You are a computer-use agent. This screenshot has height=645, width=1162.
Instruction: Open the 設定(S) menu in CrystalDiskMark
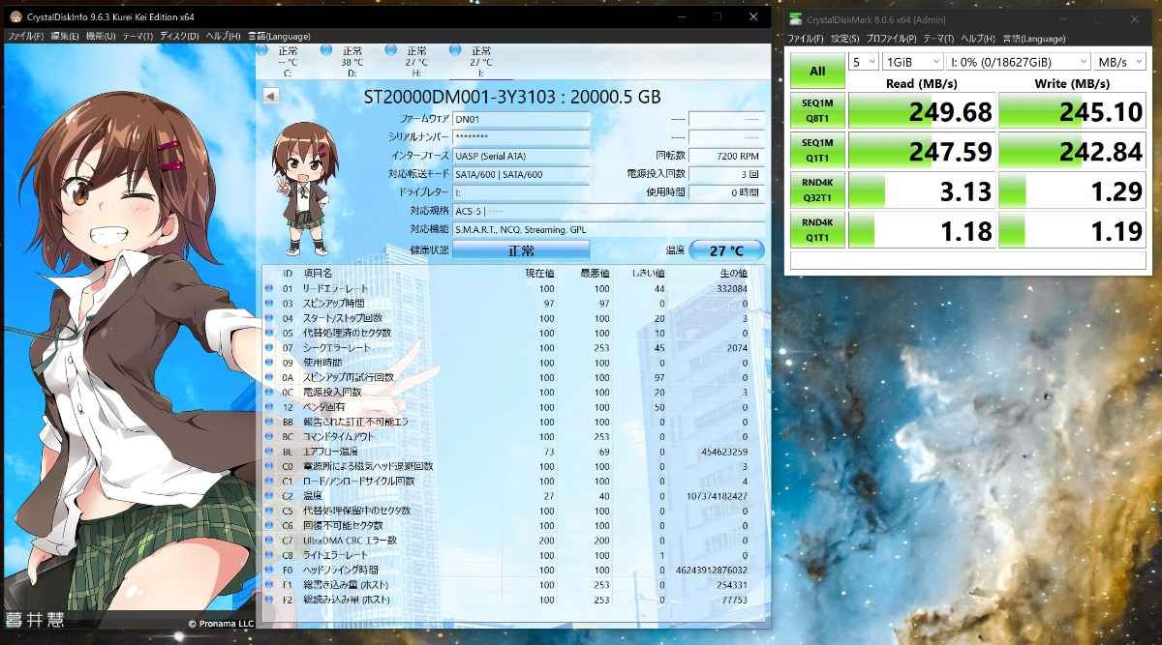tap(845, 39)
